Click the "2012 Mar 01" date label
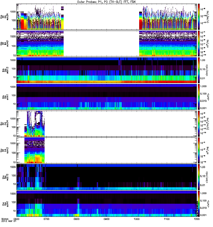Viewport: 213px width, 227px height. coord(8,222)
